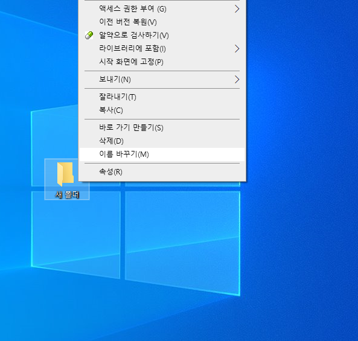Click the 새 폴더 label text
This screenshot has width=358, height=341.
click(x=67, y=195)
